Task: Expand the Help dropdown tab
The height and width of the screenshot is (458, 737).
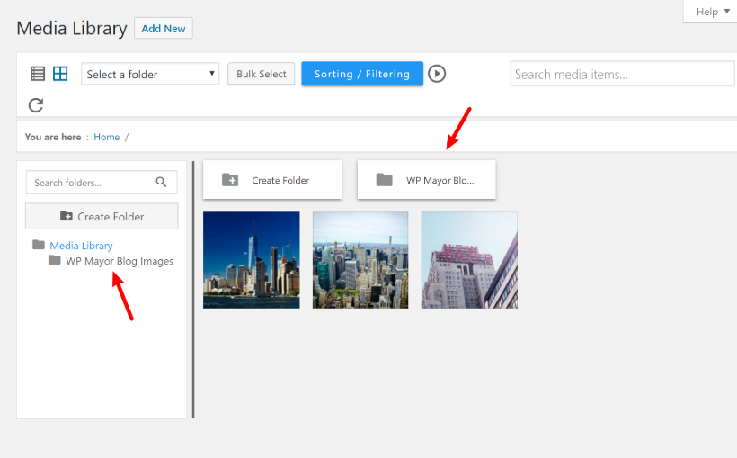Action: pos(712,12)
